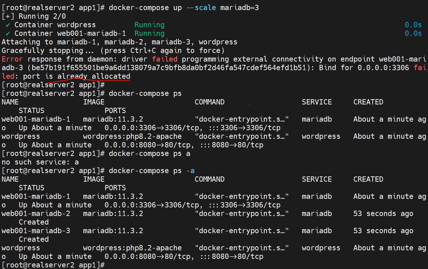
Task: Click the 'Gracefully stopping...' message line
Action: point(48,50)
